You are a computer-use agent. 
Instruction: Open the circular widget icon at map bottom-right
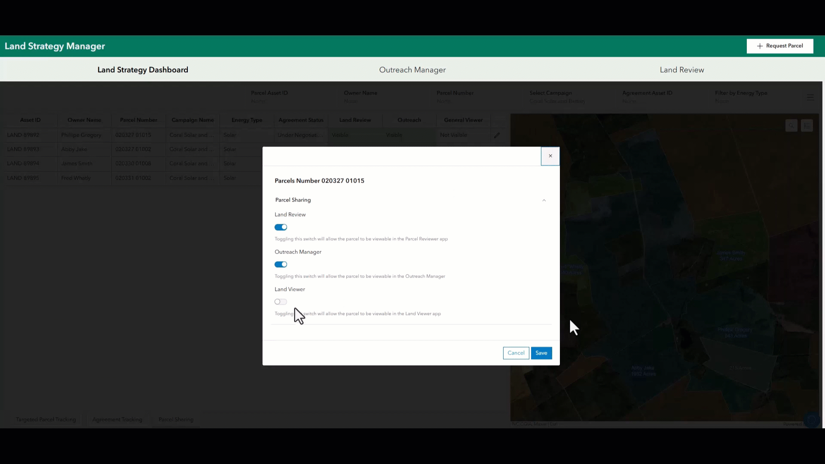point(812,420)
